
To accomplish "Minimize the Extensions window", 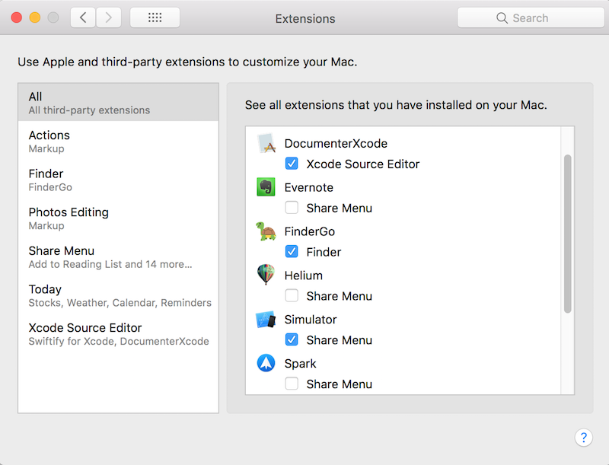I will (x=35, y=18).
